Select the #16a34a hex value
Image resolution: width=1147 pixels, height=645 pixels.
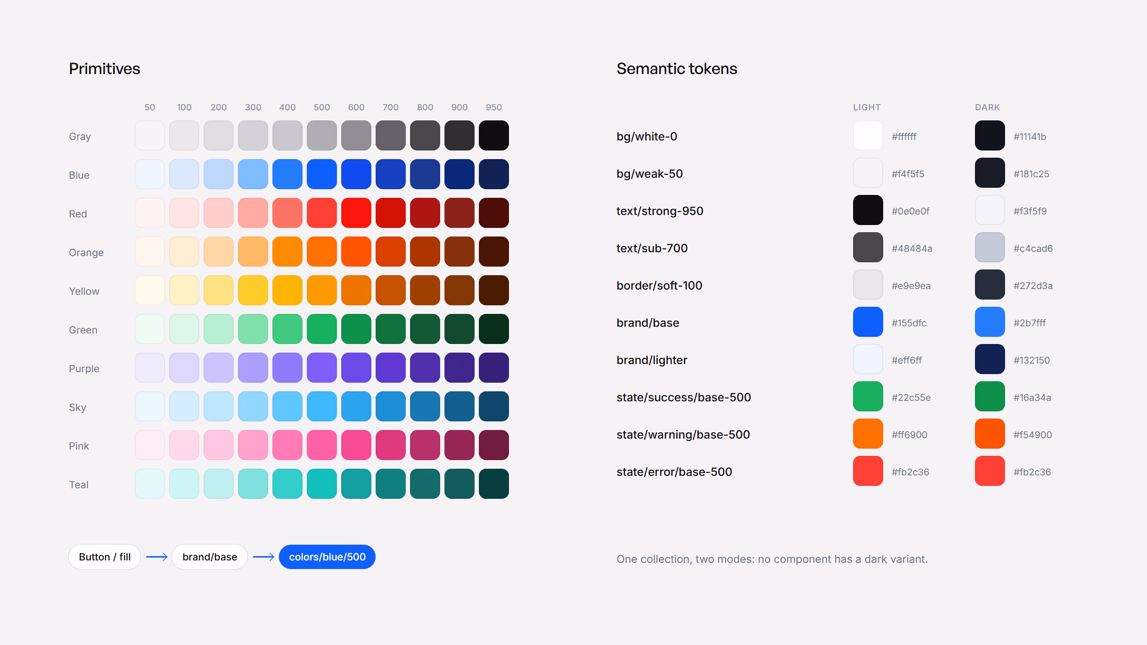coord(1032,398)
